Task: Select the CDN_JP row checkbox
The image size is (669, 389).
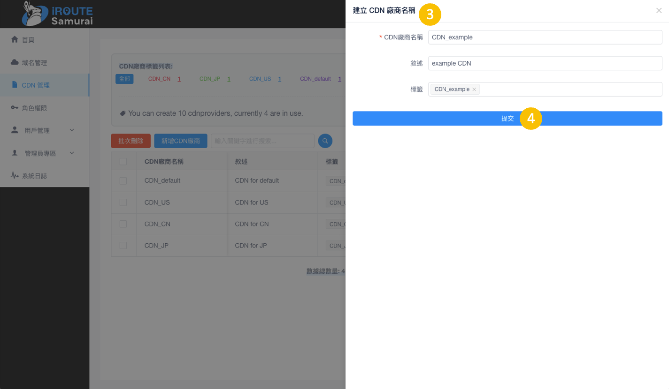Action: point(123,246)
